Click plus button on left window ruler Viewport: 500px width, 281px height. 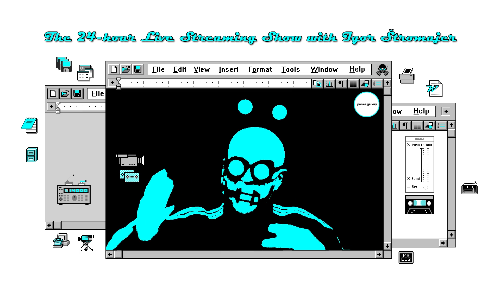click(51, 106)
